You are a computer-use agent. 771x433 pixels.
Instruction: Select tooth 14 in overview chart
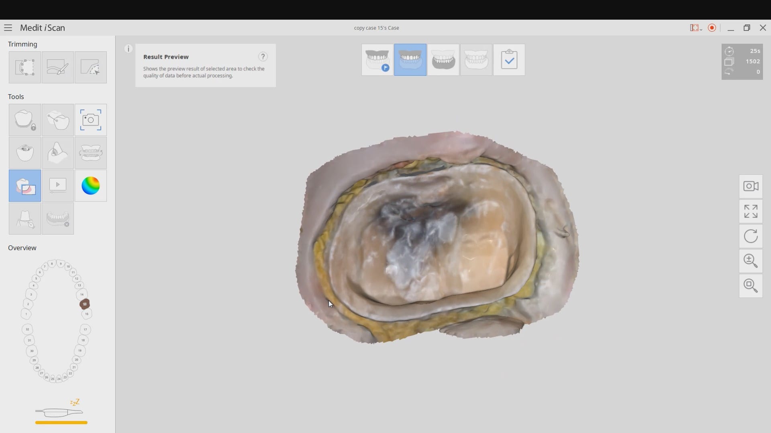point(82,294)
